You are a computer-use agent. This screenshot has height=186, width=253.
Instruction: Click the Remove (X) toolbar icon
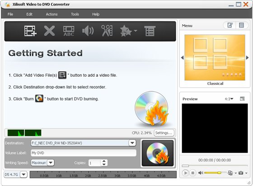click(x=49, y=31)
